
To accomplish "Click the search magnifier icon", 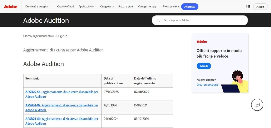I will pos(158,20).
